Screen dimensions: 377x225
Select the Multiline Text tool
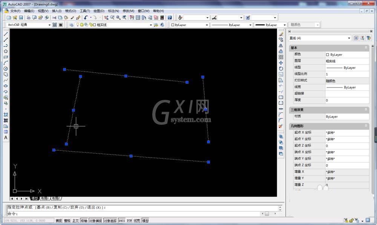6,138
